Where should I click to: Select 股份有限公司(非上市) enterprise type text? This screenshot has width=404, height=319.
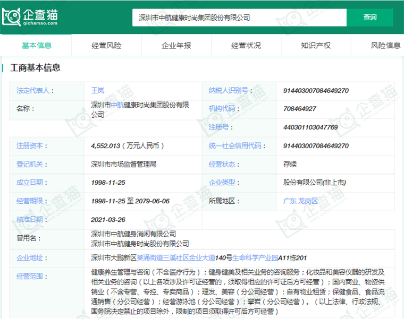pos(315,183)
